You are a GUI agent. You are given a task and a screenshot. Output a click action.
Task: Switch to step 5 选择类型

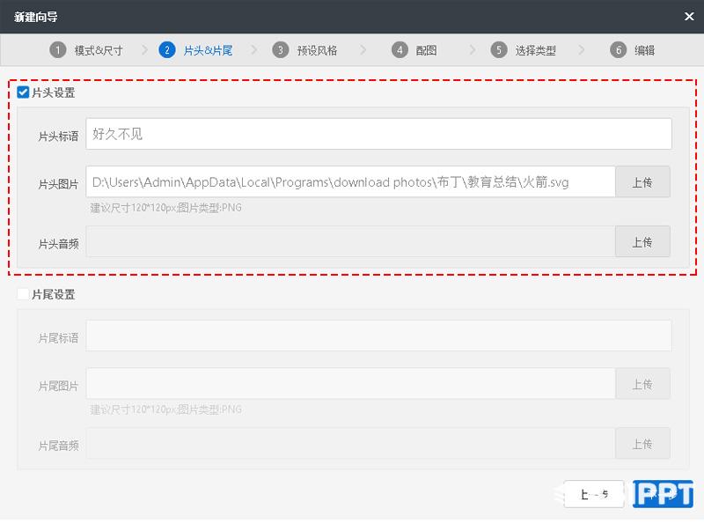pyautogui.click(x=523, y=50)
